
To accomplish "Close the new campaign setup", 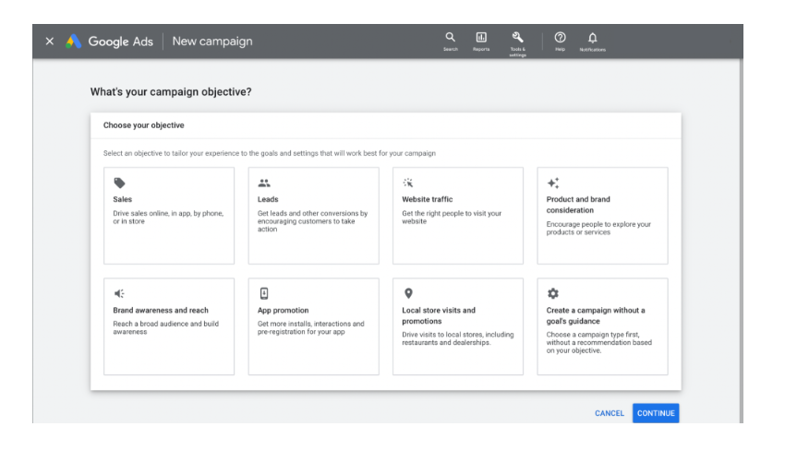I will 50,41.
